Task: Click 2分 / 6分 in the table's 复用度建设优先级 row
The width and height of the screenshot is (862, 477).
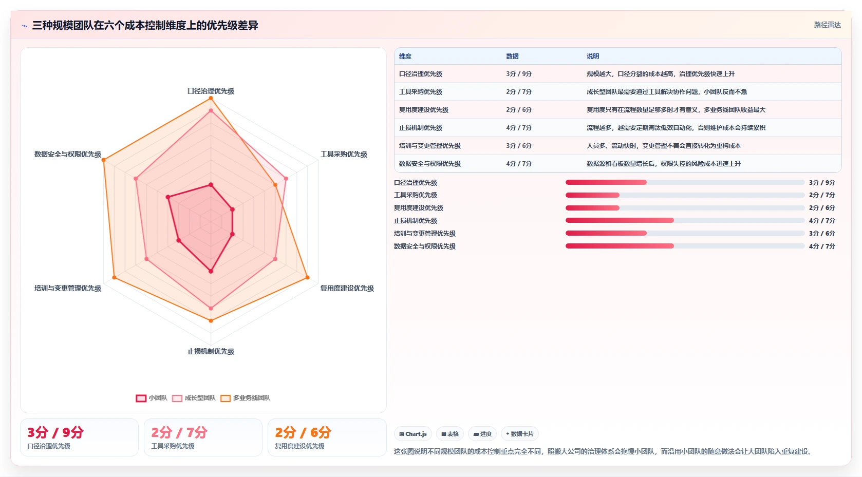Action: click(519, 110)
